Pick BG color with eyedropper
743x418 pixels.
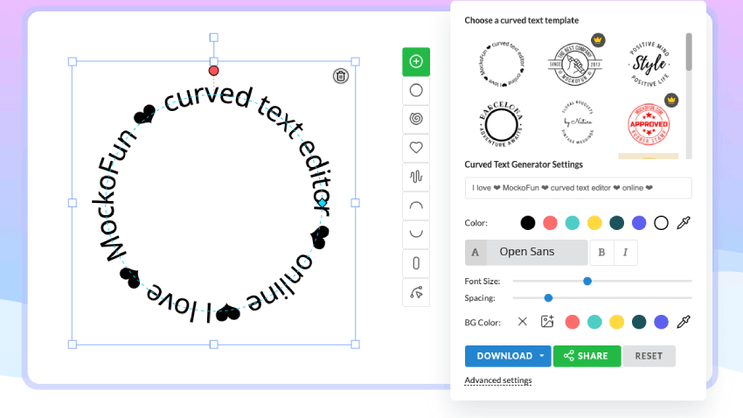coord(684,323)
